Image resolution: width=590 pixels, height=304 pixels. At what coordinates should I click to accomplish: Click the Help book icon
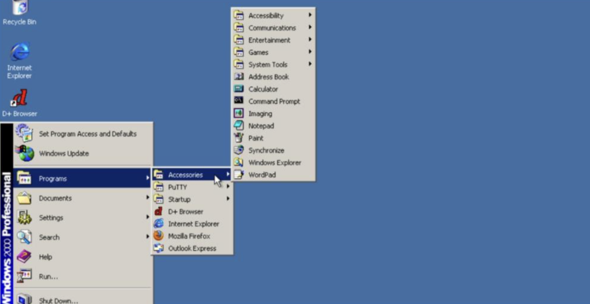tap(25, 256)
